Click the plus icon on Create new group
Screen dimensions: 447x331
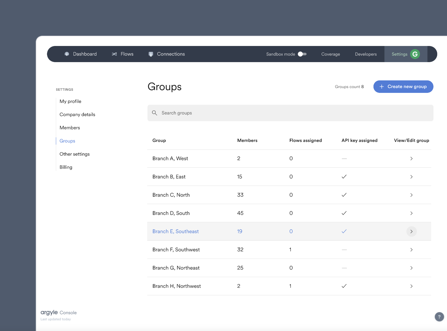point(382,86)
